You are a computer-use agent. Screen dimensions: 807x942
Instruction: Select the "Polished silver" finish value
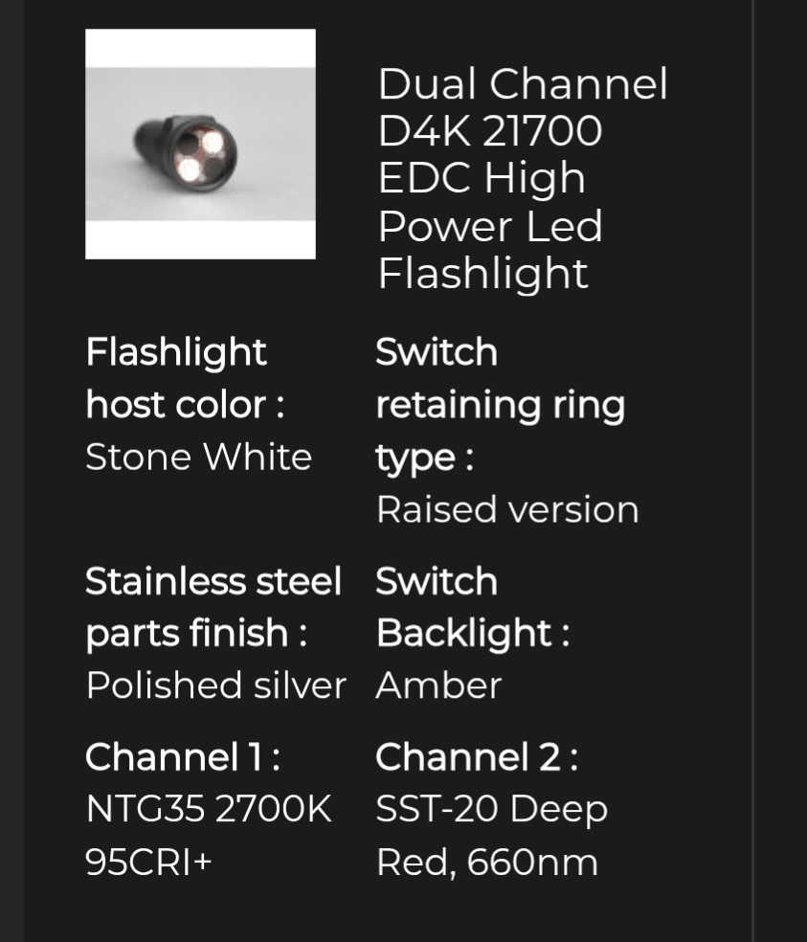(x=215, y=685)
